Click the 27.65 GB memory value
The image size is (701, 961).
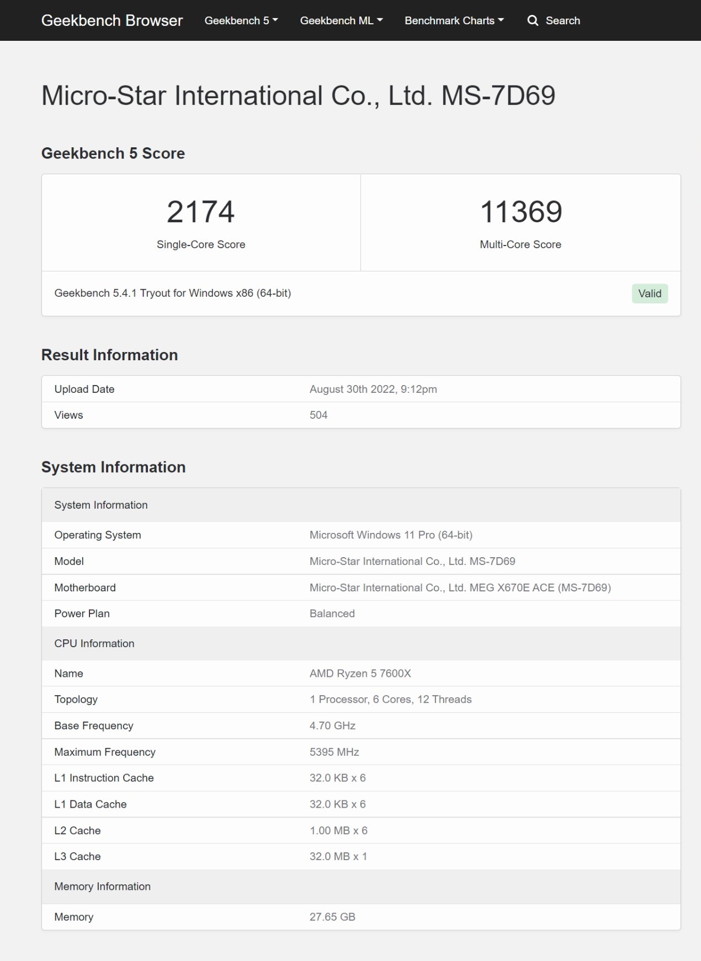point(332,917)
